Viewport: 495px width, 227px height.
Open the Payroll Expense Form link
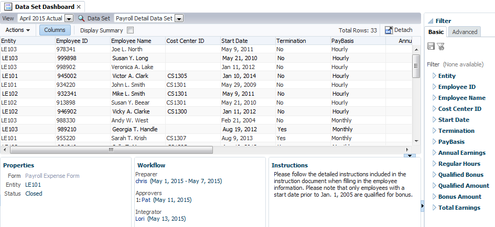click(x=52, y=176)
